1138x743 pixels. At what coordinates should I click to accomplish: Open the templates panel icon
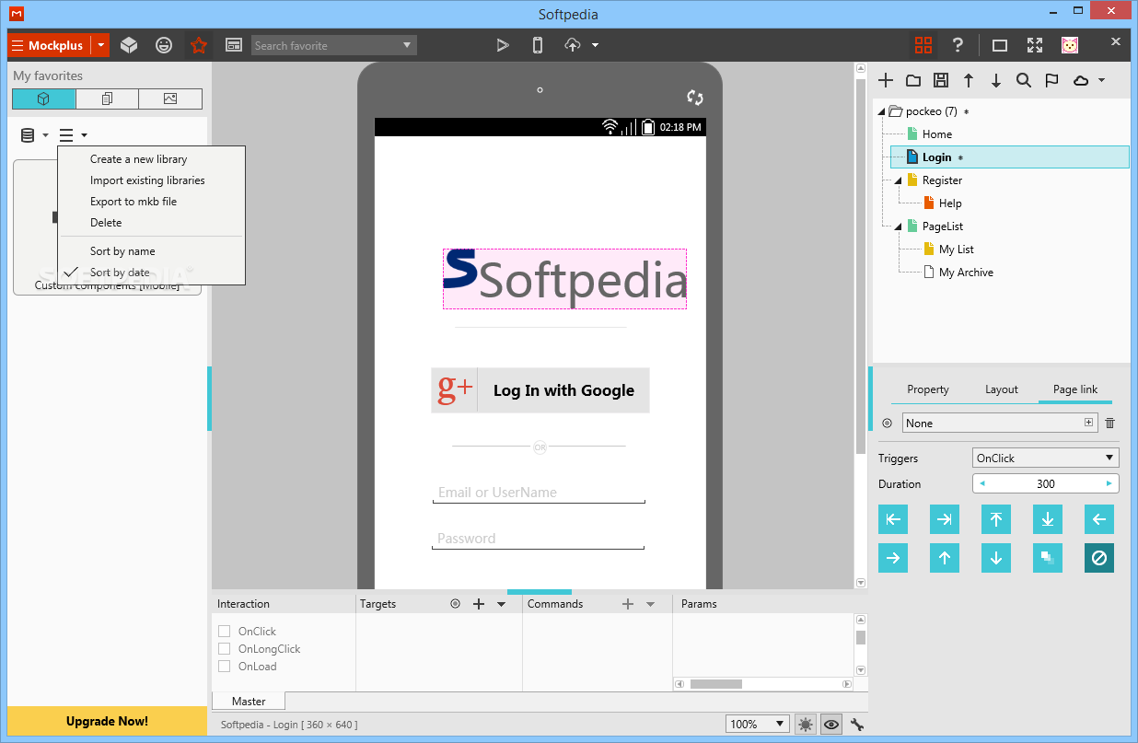[234, 45]
